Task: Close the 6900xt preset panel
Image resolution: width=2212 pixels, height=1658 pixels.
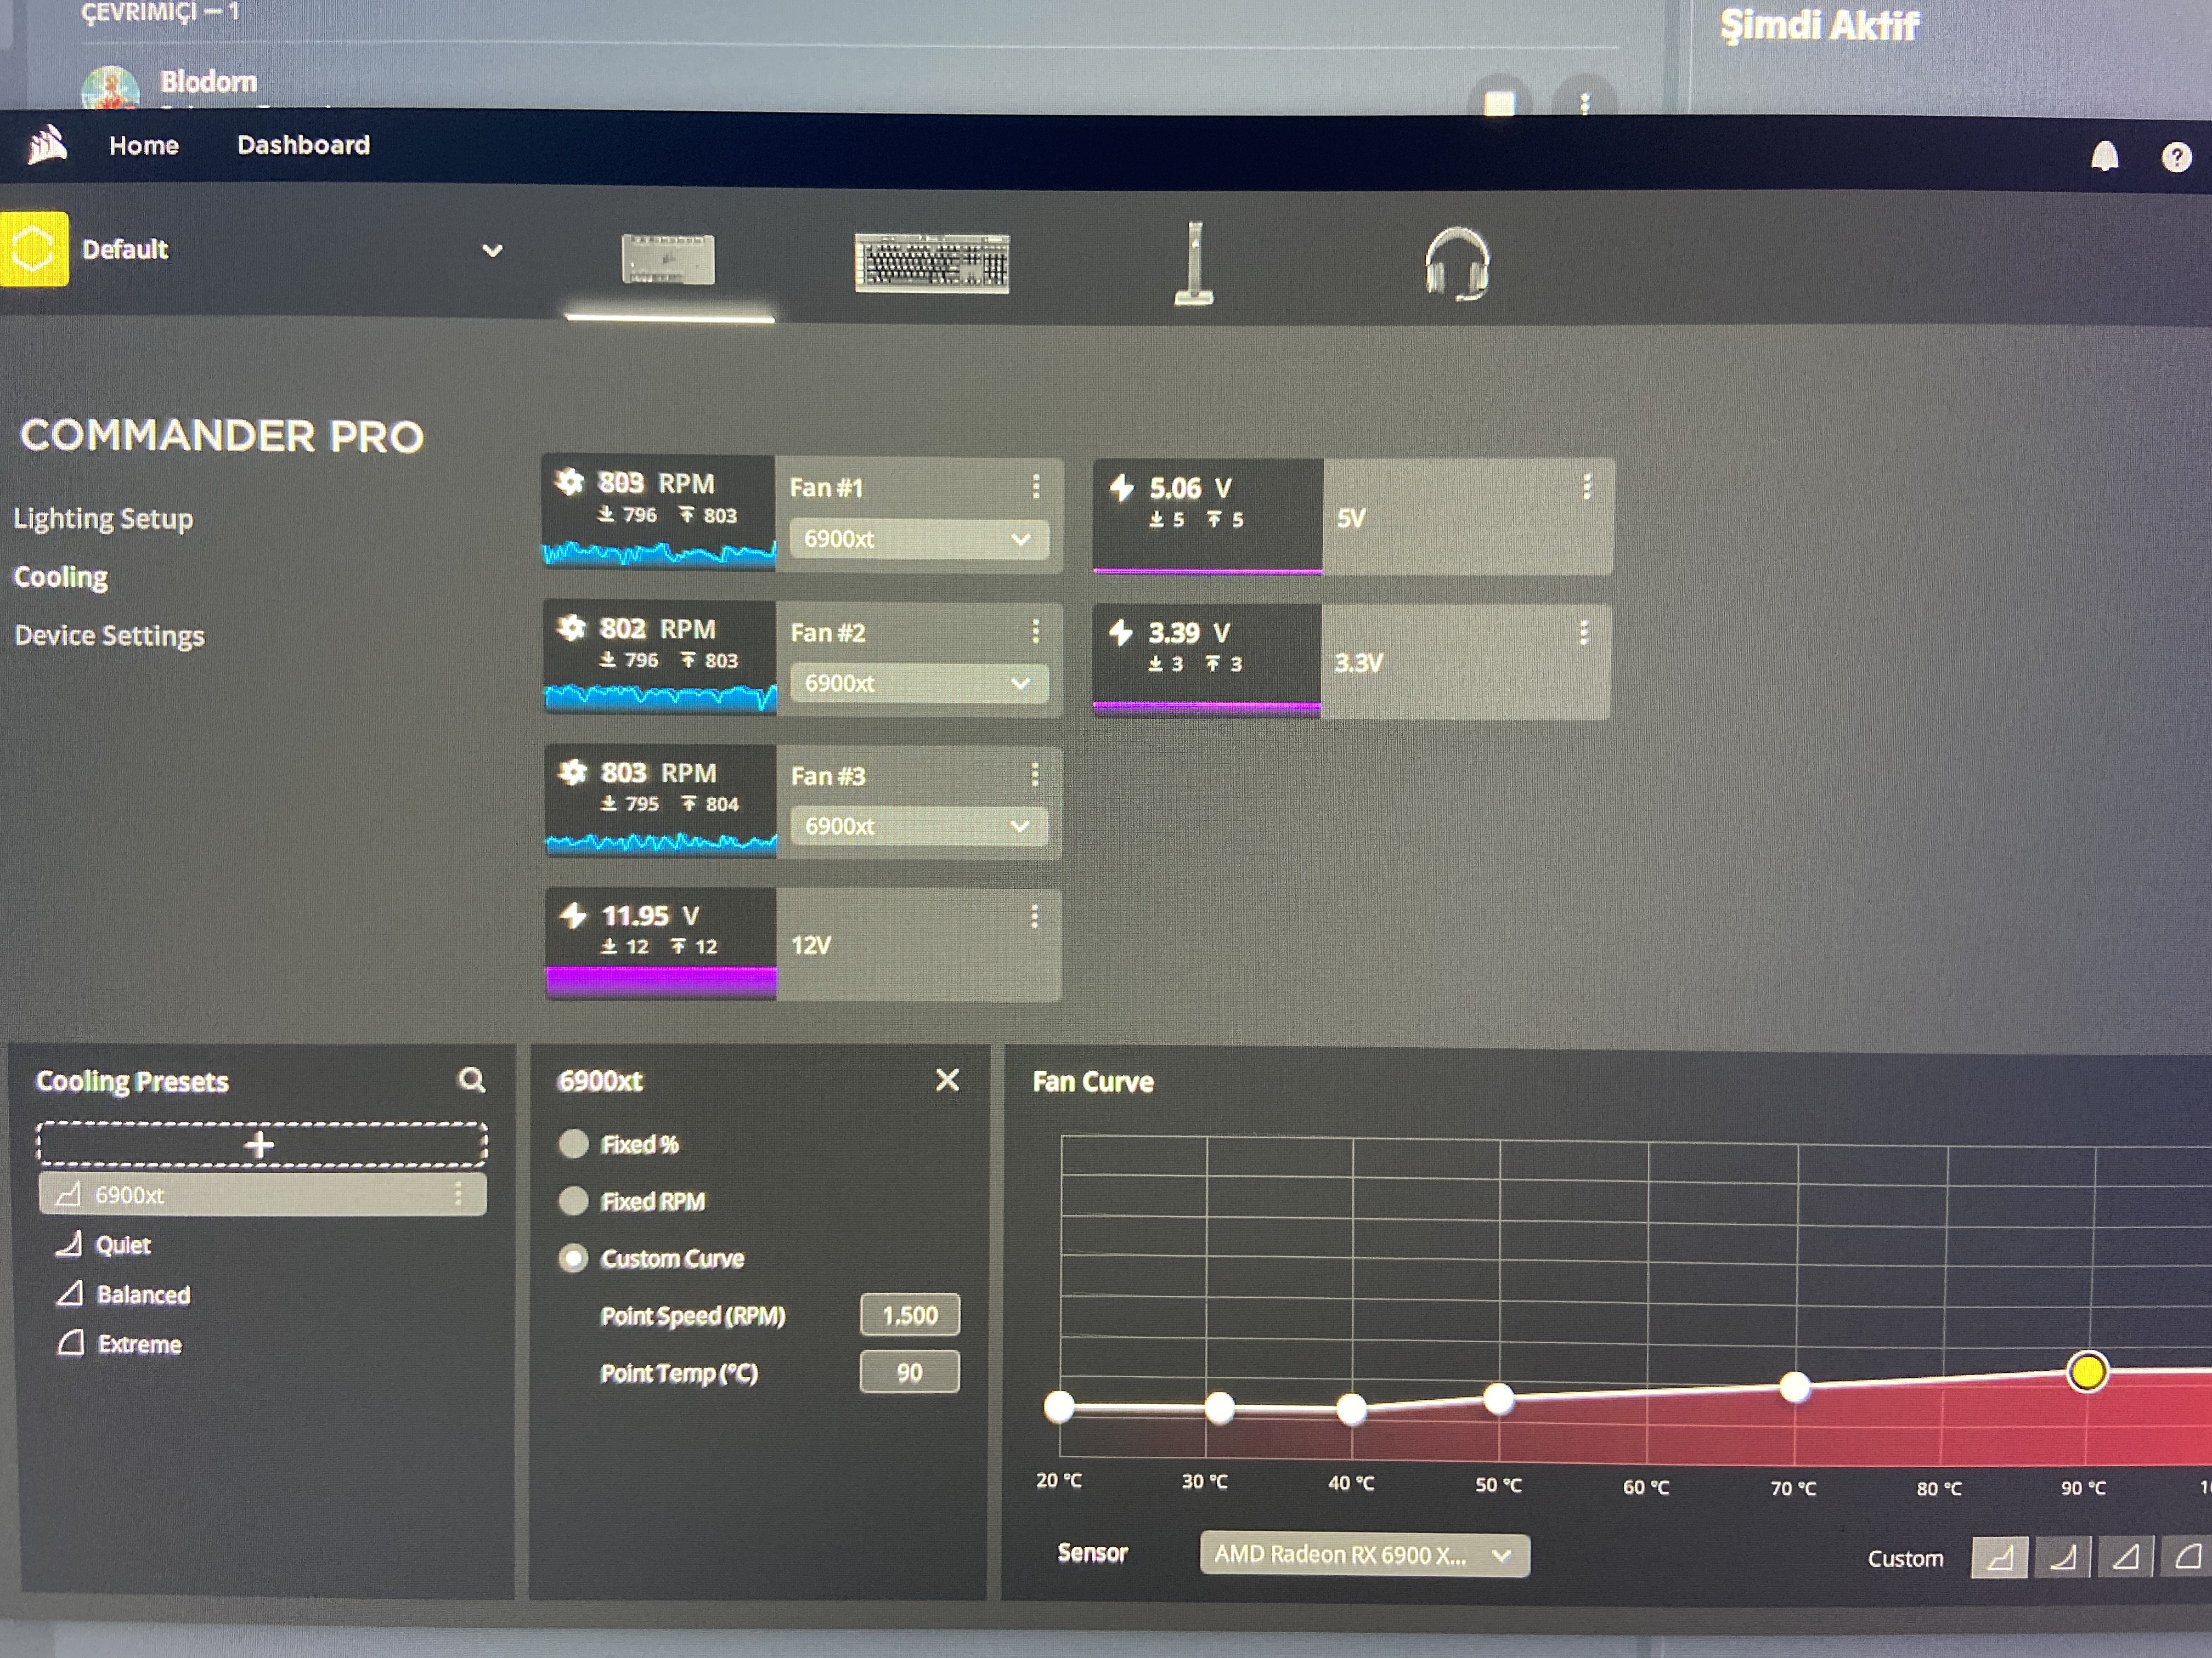Action: [x=947, y=1080]
